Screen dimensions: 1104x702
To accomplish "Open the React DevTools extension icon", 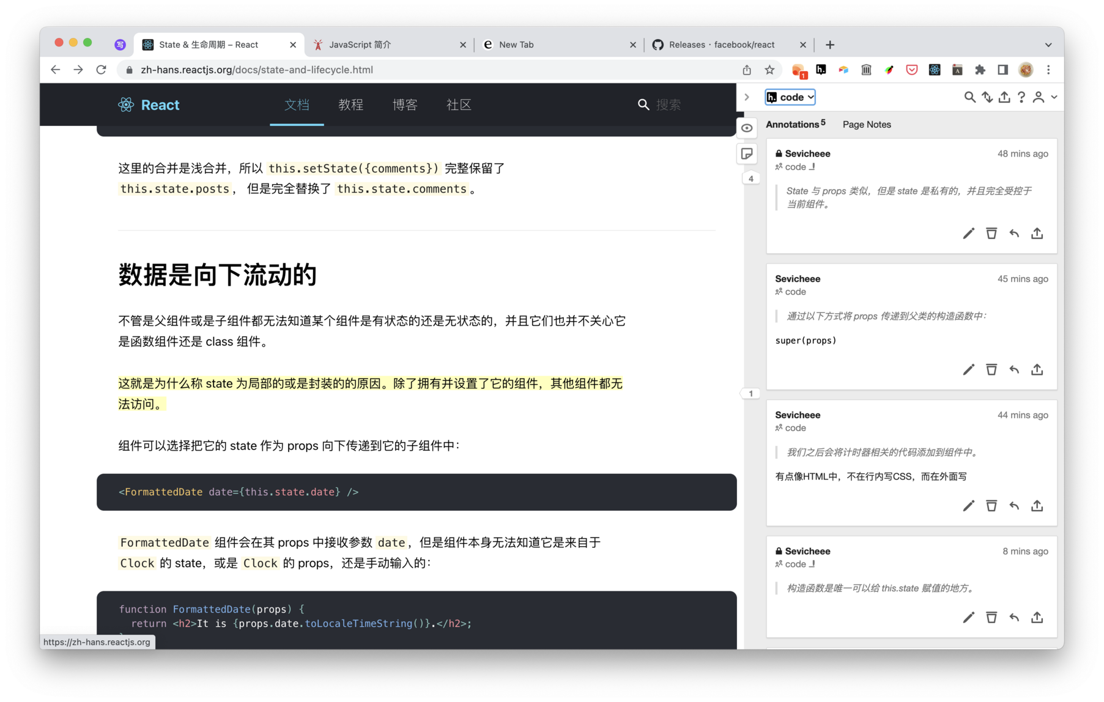I will [935, 70].
